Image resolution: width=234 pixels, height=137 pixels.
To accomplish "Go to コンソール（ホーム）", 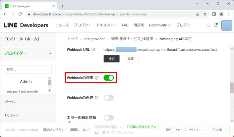I will click(x=22, y=39).
